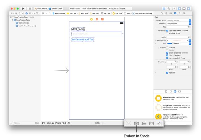Show the Media library

[180, 91]
